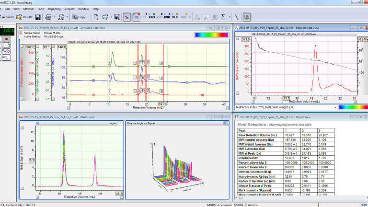Viewport: 368px width, 207px height.
Task: Click the small axis points icon
Action: 237,17
